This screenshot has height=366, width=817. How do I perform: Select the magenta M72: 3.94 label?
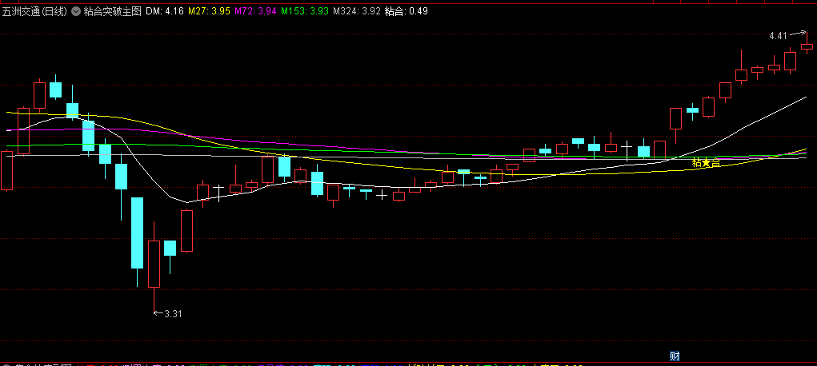[x=255, y=11]
